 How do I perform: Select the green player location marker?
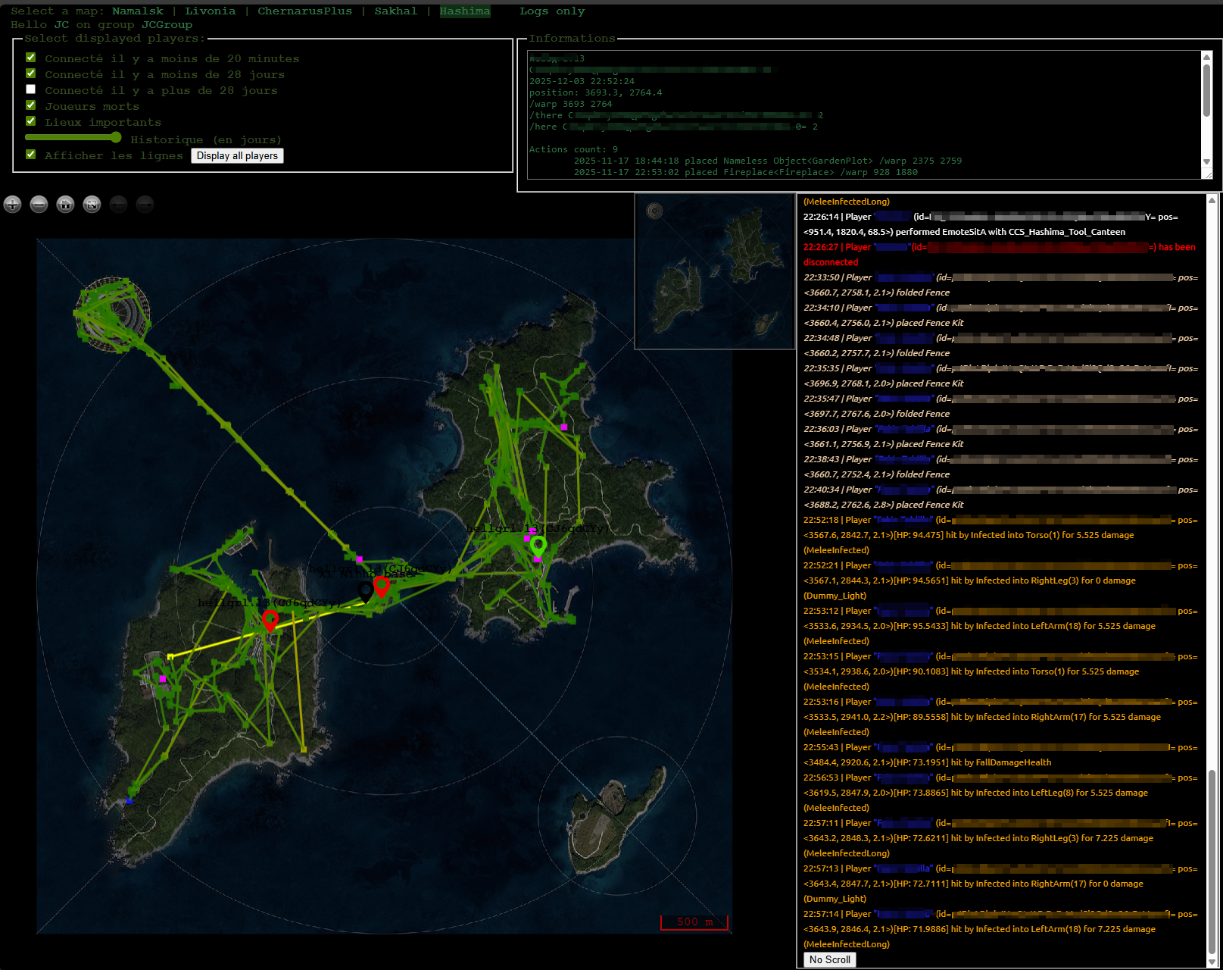tap(538, 545)
